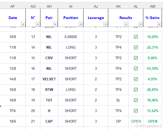This screenshot has height=130, width=163.
Task: Select the 4,95% gains cell
Action: coord(153,79)
